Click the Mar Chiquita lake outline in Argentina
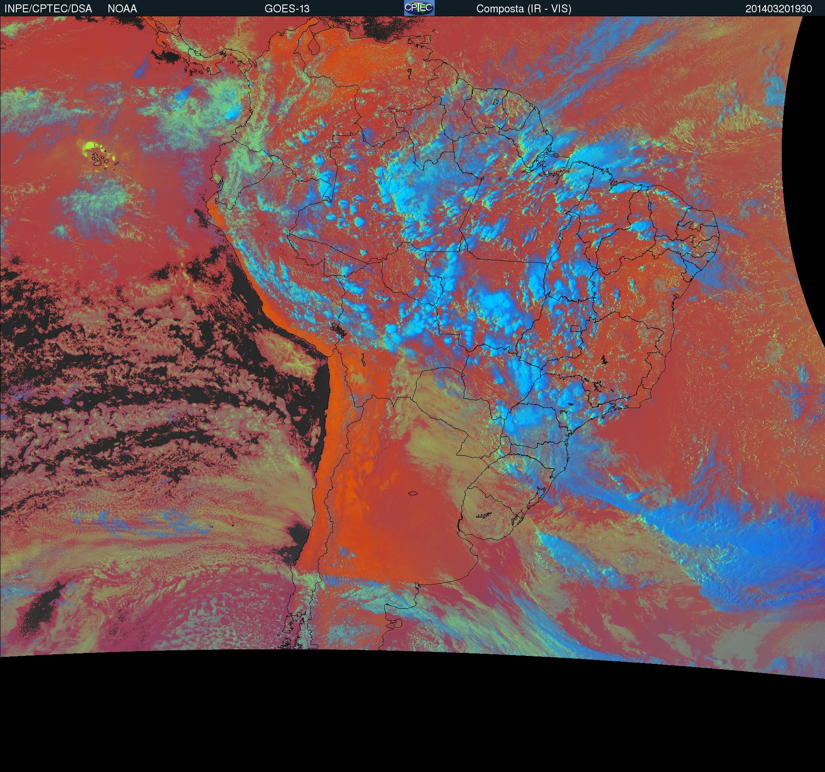 click(413, 494)
